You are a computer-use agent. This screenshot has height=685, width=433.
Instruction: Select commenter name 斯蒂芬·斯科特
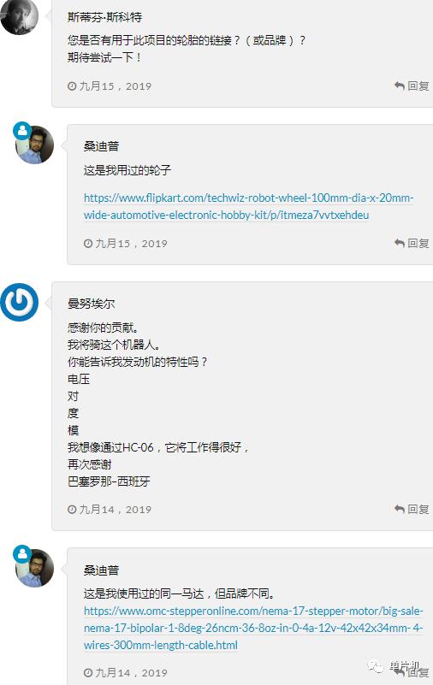tap(105, 17)
